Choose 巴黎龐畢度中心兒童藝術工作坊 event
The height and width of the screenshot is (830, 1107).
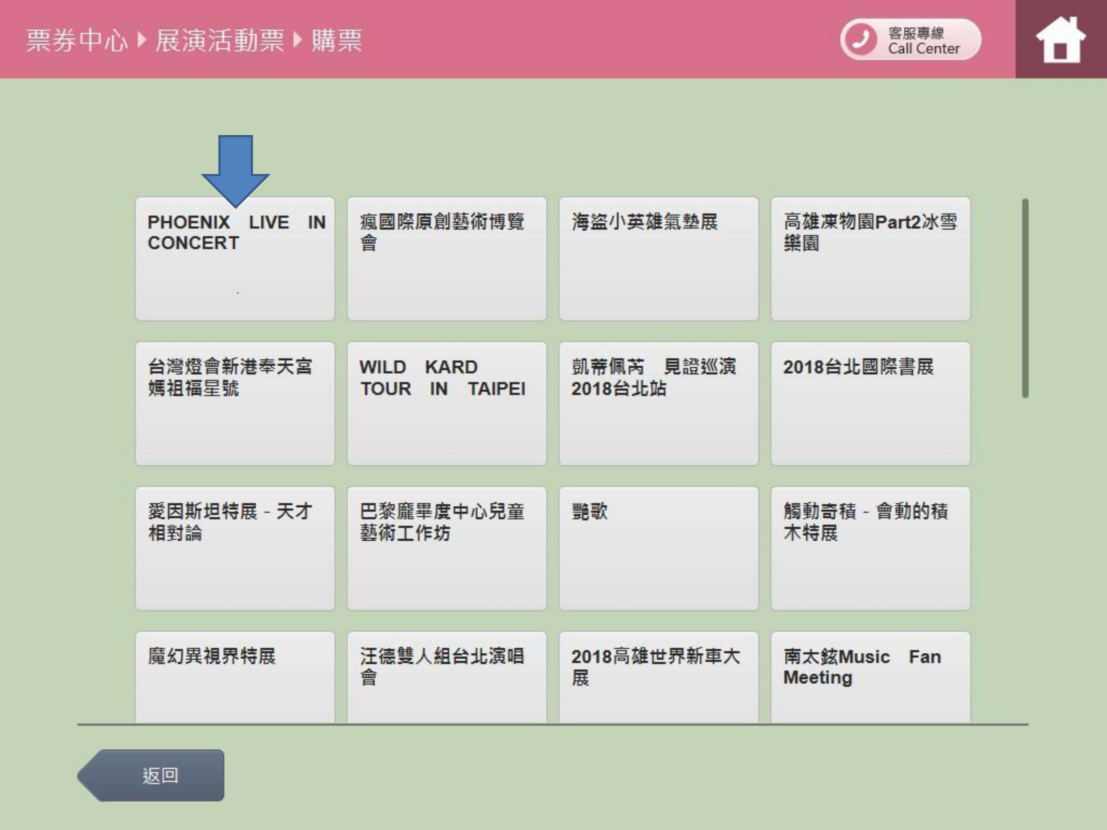[x=446, y=548]
